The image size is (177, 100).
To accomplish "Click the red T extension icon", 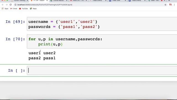I will tap(170, 5).
